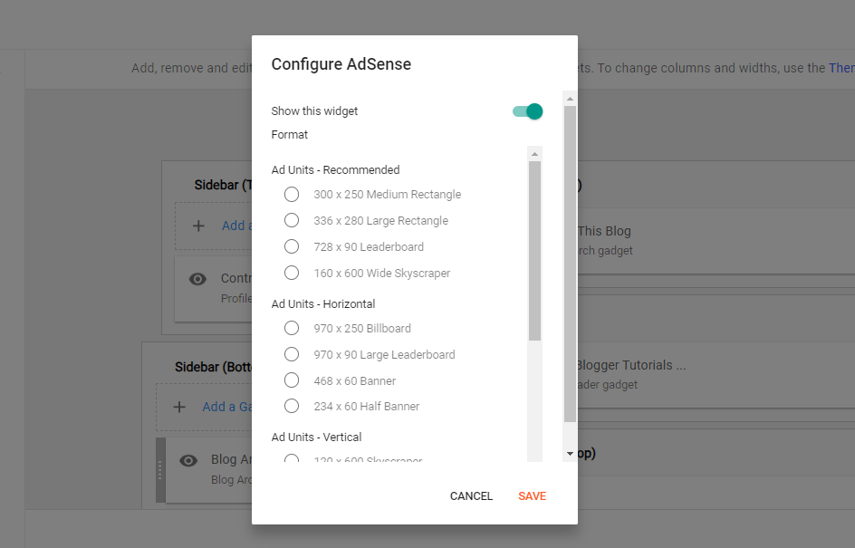Cancel the Configure AdSense dialog
855x548 pixels.
(x=471, y=495)
